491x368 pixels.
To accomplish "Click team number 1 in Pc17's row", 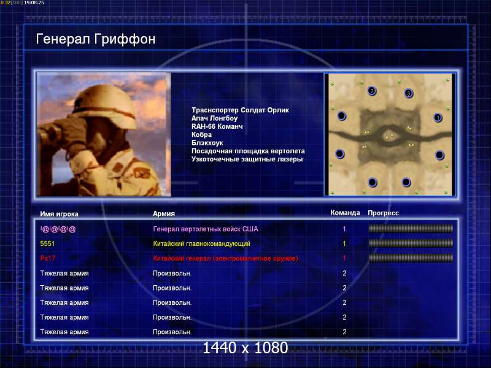I will tap(344, 258).
